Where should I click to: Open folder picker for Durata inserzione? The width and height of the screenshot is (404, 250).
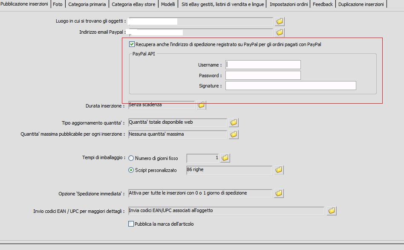click(x=201, y=105)
